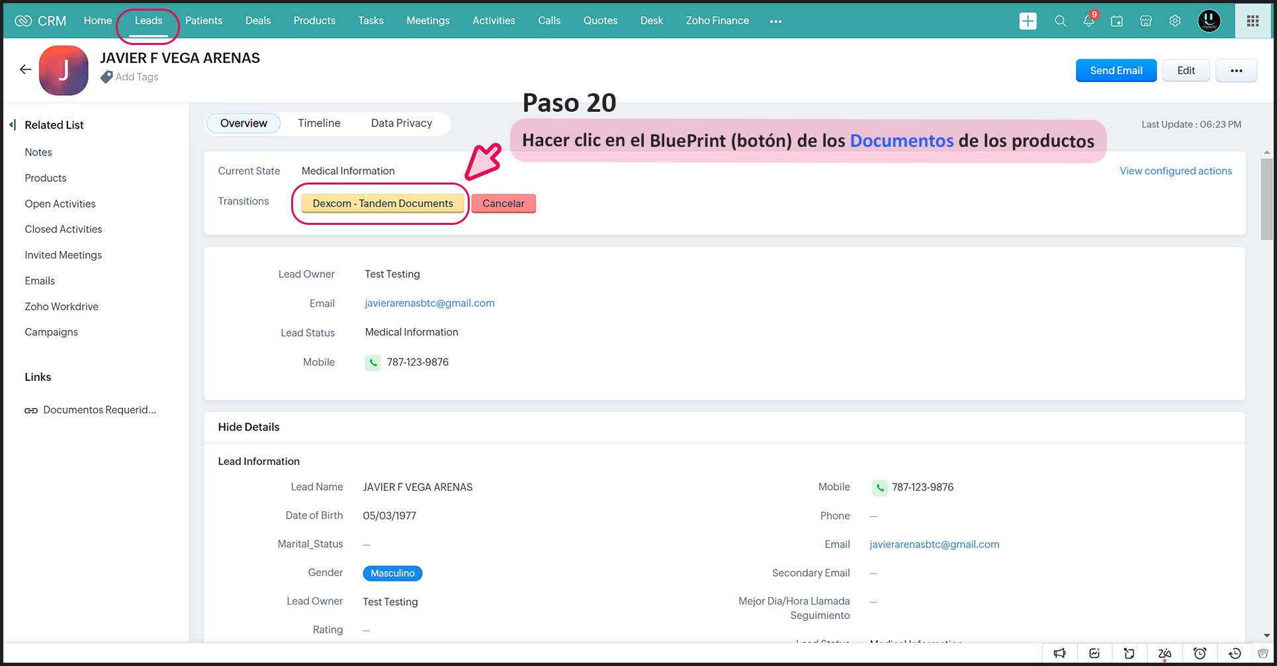
Task: Open the Patients module tab
Action: 204,21
